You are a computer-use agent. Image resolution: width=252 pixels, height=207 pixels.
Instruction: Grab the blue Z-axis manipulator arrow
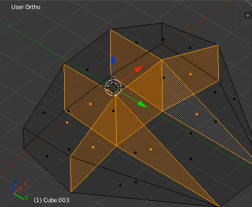(113, 59)
